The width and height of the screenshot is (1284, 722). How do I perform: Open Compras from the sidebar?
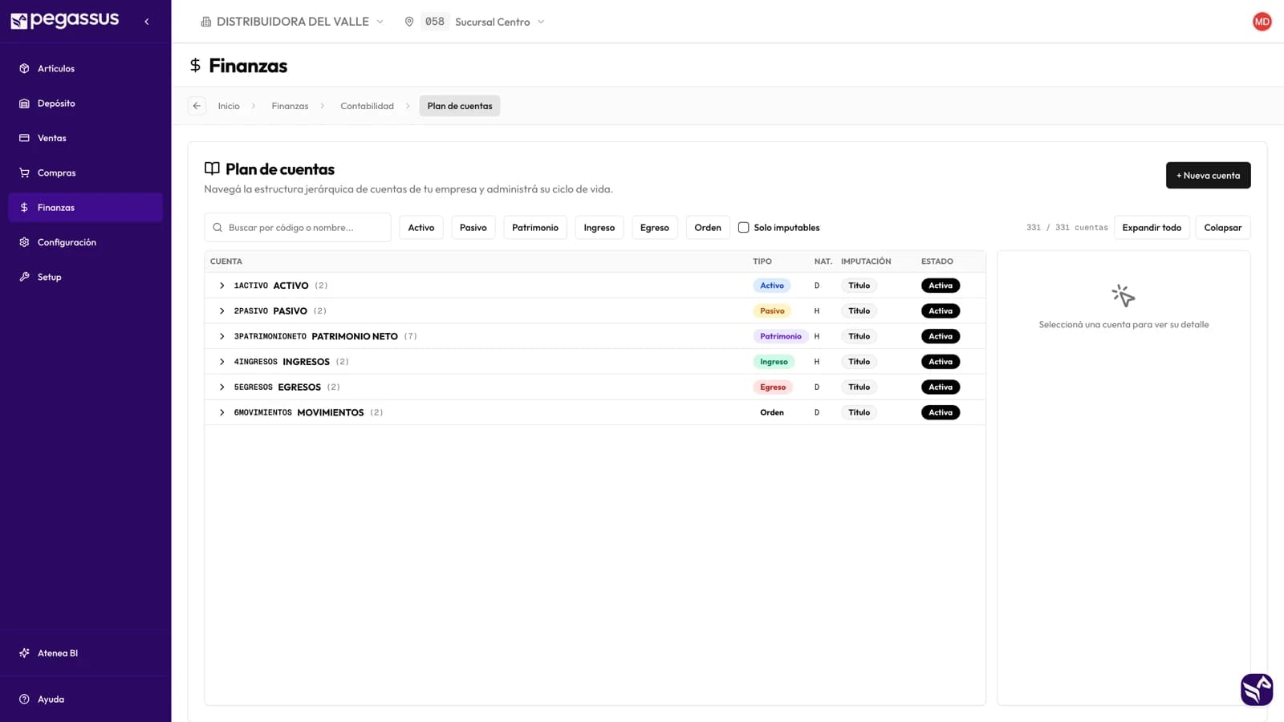point(85,172)
